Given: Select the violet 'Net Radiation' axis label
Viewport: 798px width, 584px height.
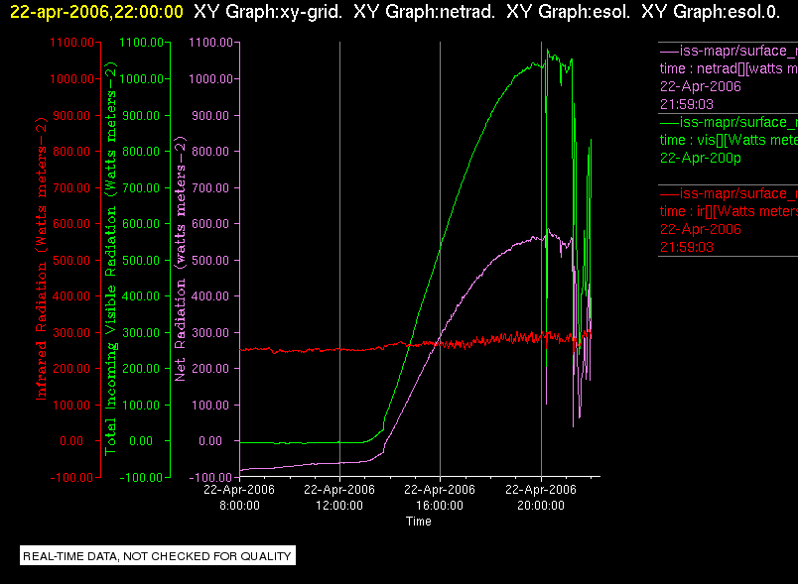Looking at the screenshot, I should coord(181,259).
